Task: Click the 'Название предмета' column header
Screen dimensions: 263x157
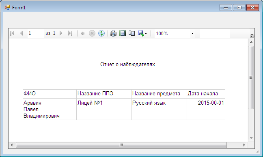Action: 159,94
